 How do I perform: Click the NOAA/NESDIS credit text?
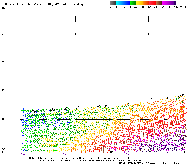[149, 163]
